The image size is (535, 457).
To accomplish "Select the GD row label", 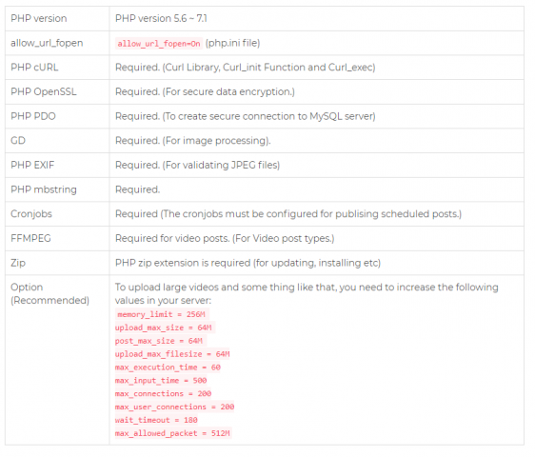I will coord(18,141).
